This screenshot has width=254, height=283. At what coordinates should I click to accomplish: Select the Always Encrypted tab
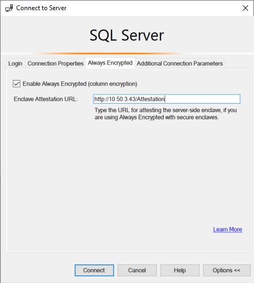tap(110, 63)
